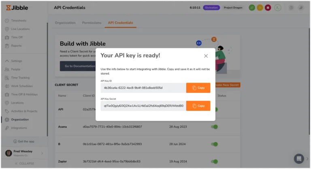Close the API key ready dialog
This screenshot has width=311, height=169.
point(206,56)
